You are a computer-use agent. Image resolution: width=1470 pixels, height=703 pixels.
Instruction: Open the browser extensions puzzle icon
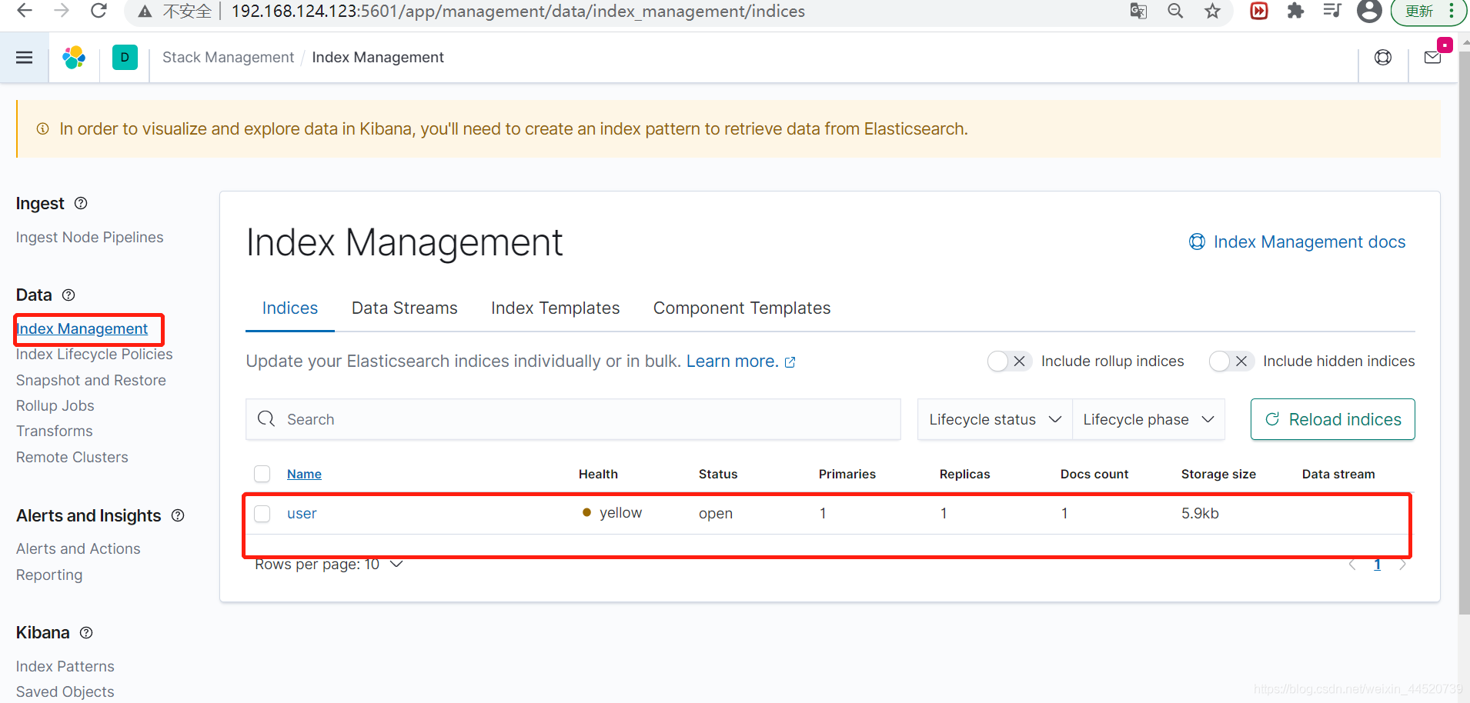(1296, 11)
